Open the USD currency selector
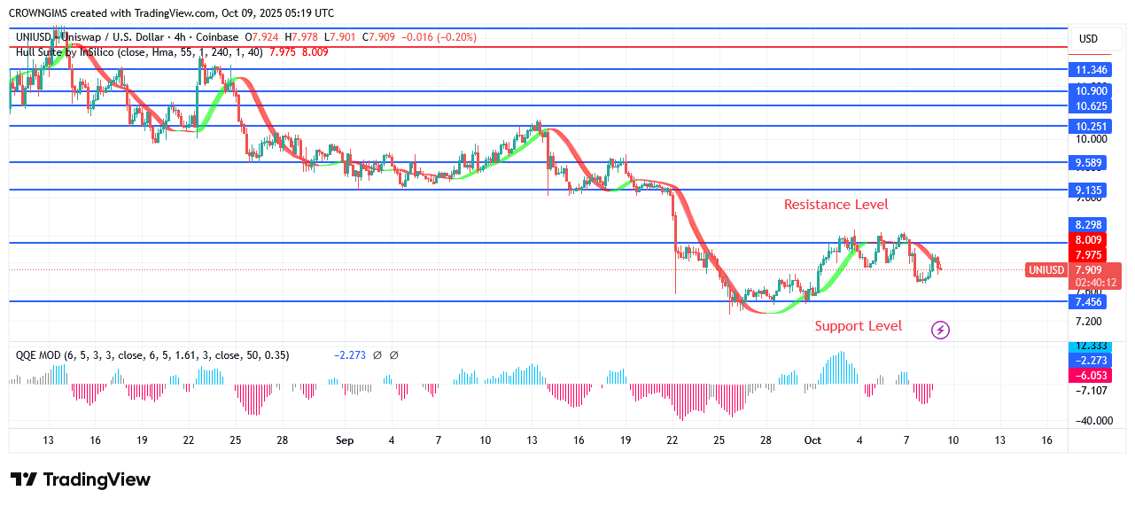 coord(1088,39)
